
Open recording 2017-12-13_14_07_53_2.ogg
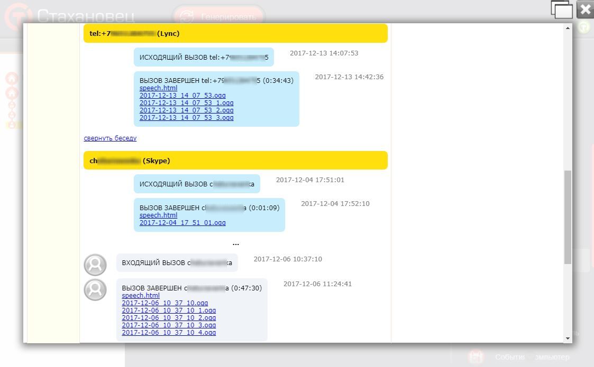click(186, 110)
